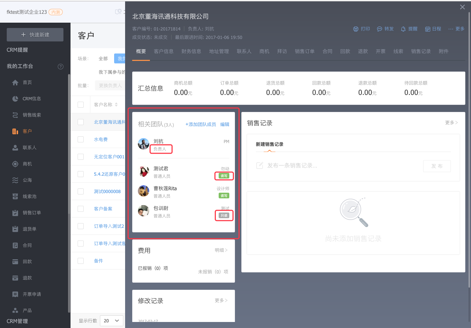
Task: Open 销售线索 sidebar icon
Action: (x=15, y=115)
